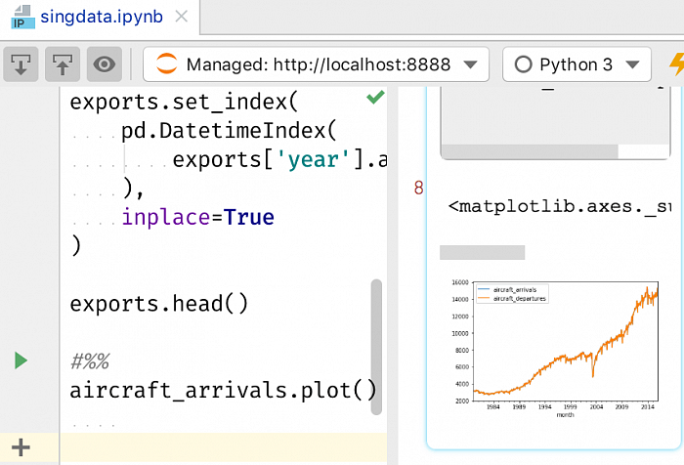Add a new cell with plus icon

pos(21,447)
